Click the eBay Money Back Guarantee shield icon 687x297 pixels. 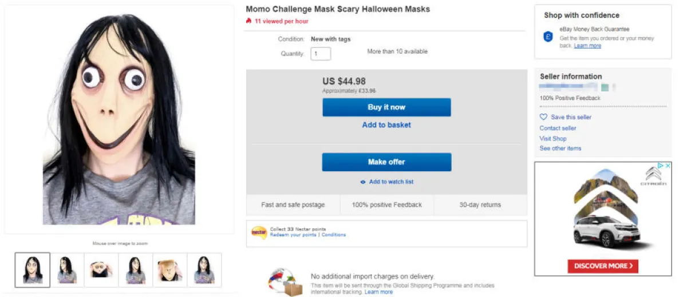pos(548,37)
